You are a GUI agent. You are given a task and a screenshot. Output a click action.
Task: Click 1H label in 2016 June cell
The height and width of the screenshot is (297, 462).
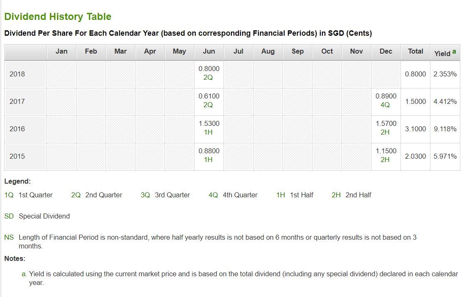click(x=208, y=132)
